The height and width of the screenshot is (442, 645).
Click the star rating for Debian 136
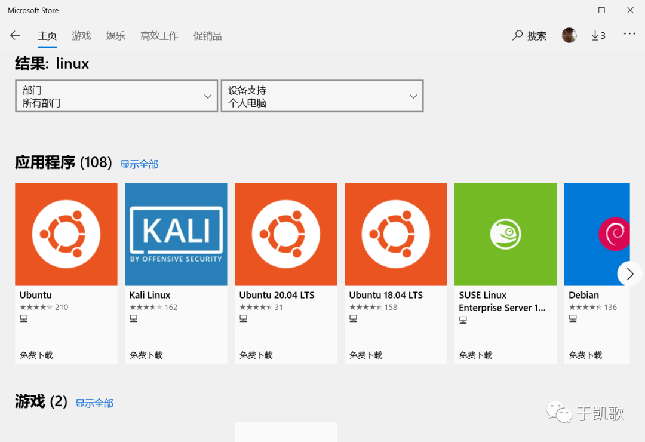coord(585,307)
